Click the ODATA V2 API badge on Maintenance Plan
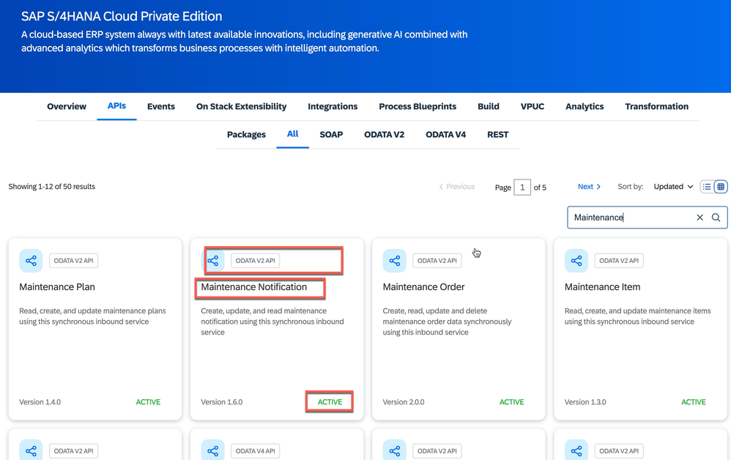This screenshot has width=731, height=460. coord(73,260)
